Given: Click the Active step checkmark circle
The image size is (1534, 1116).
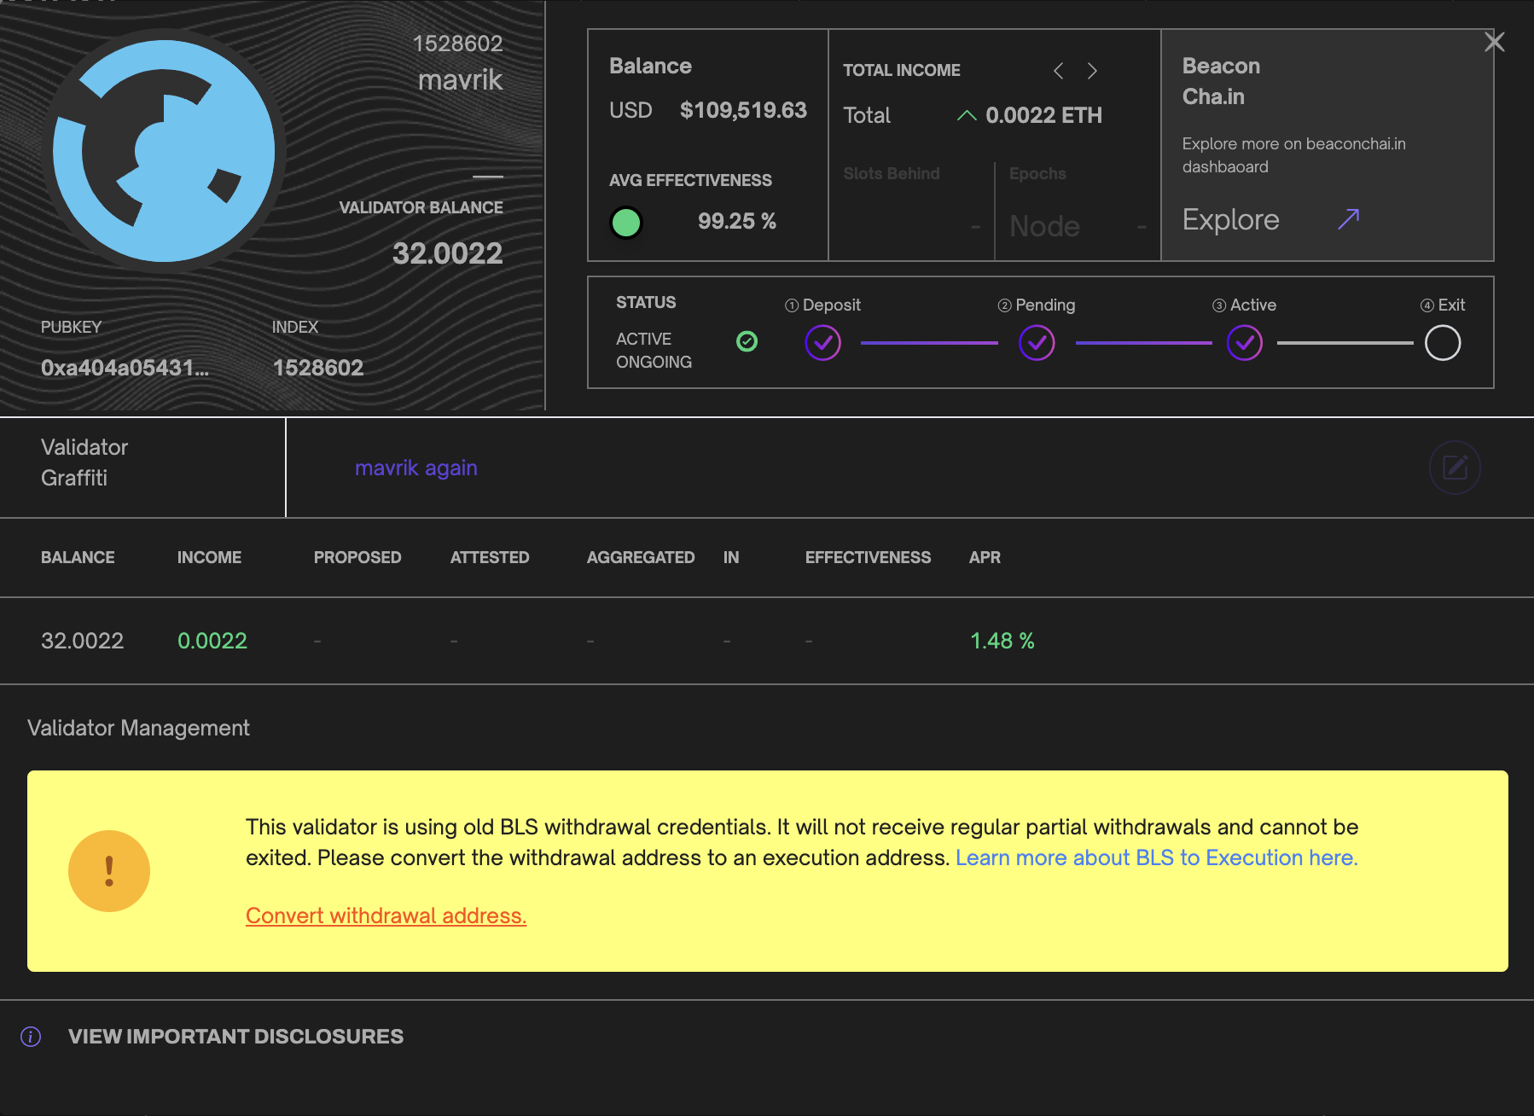Looking at the screenshot, I should pos(1245,343).
